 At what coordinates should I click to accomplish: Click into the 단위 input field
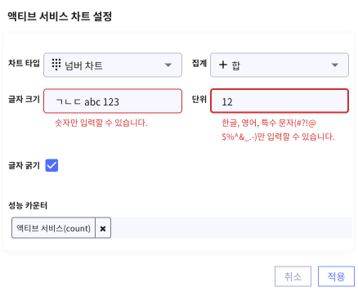coord(280,101)
